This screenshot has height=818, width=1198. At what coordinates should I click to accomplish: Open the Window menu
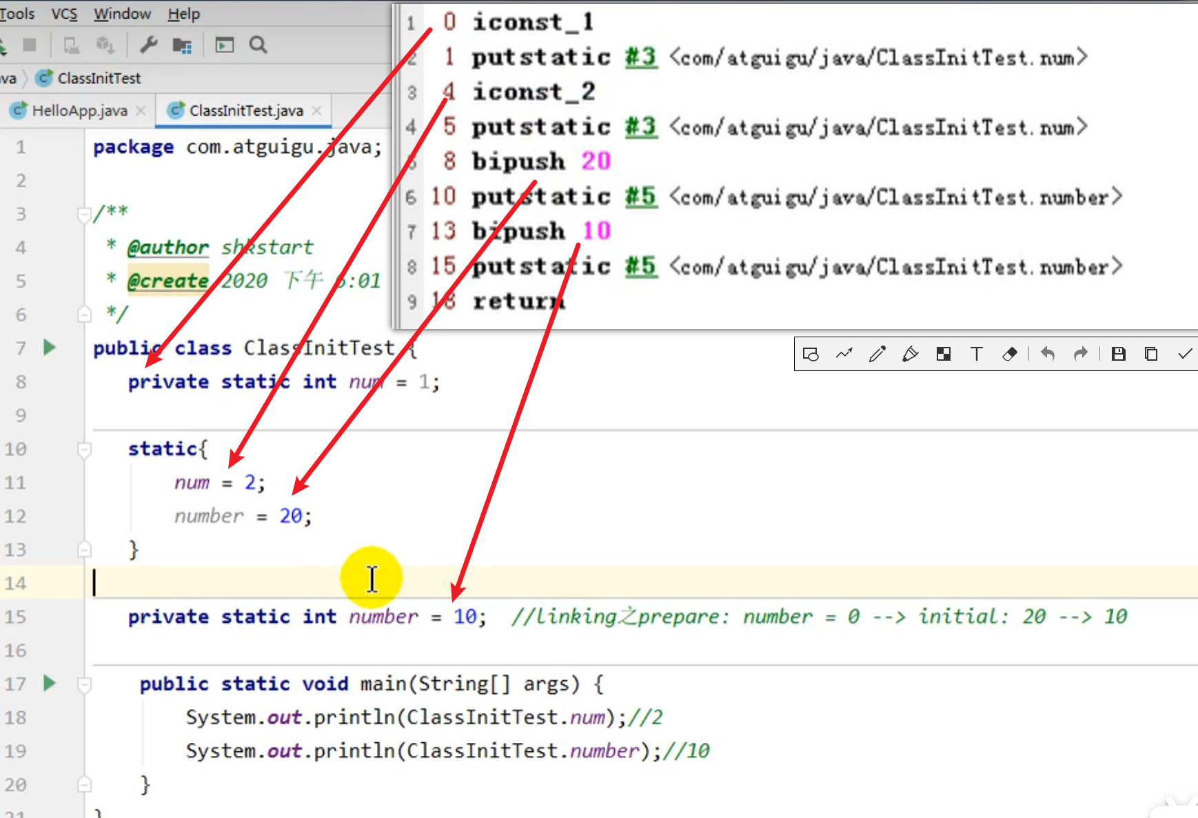point(122,14)
